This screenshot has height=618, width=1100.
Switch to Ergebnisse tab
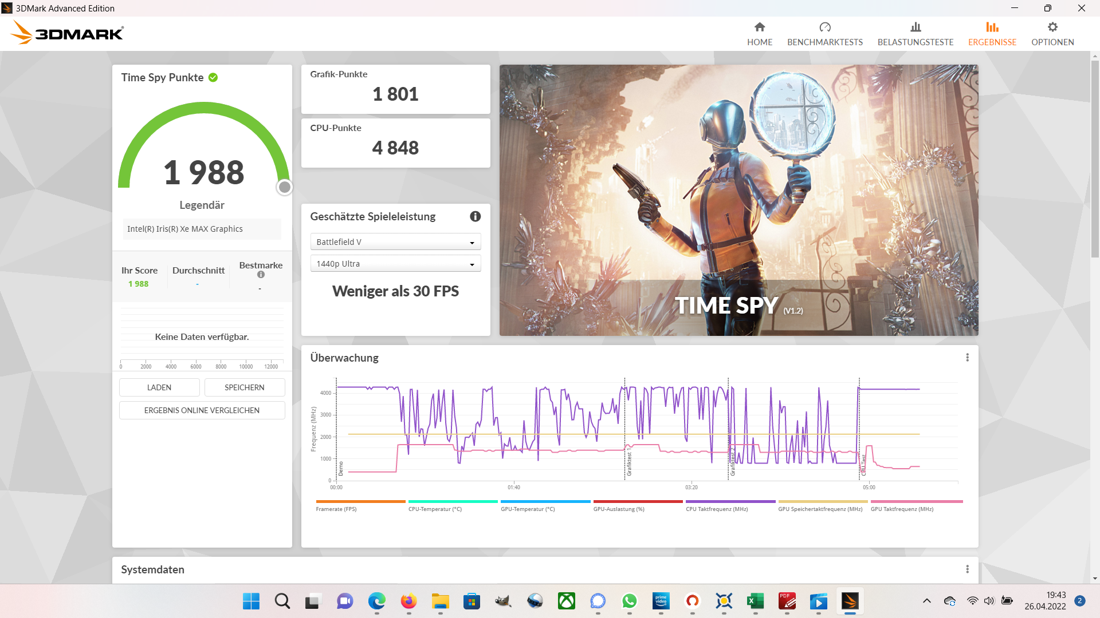pyautogui.click(x=992, y=34)
